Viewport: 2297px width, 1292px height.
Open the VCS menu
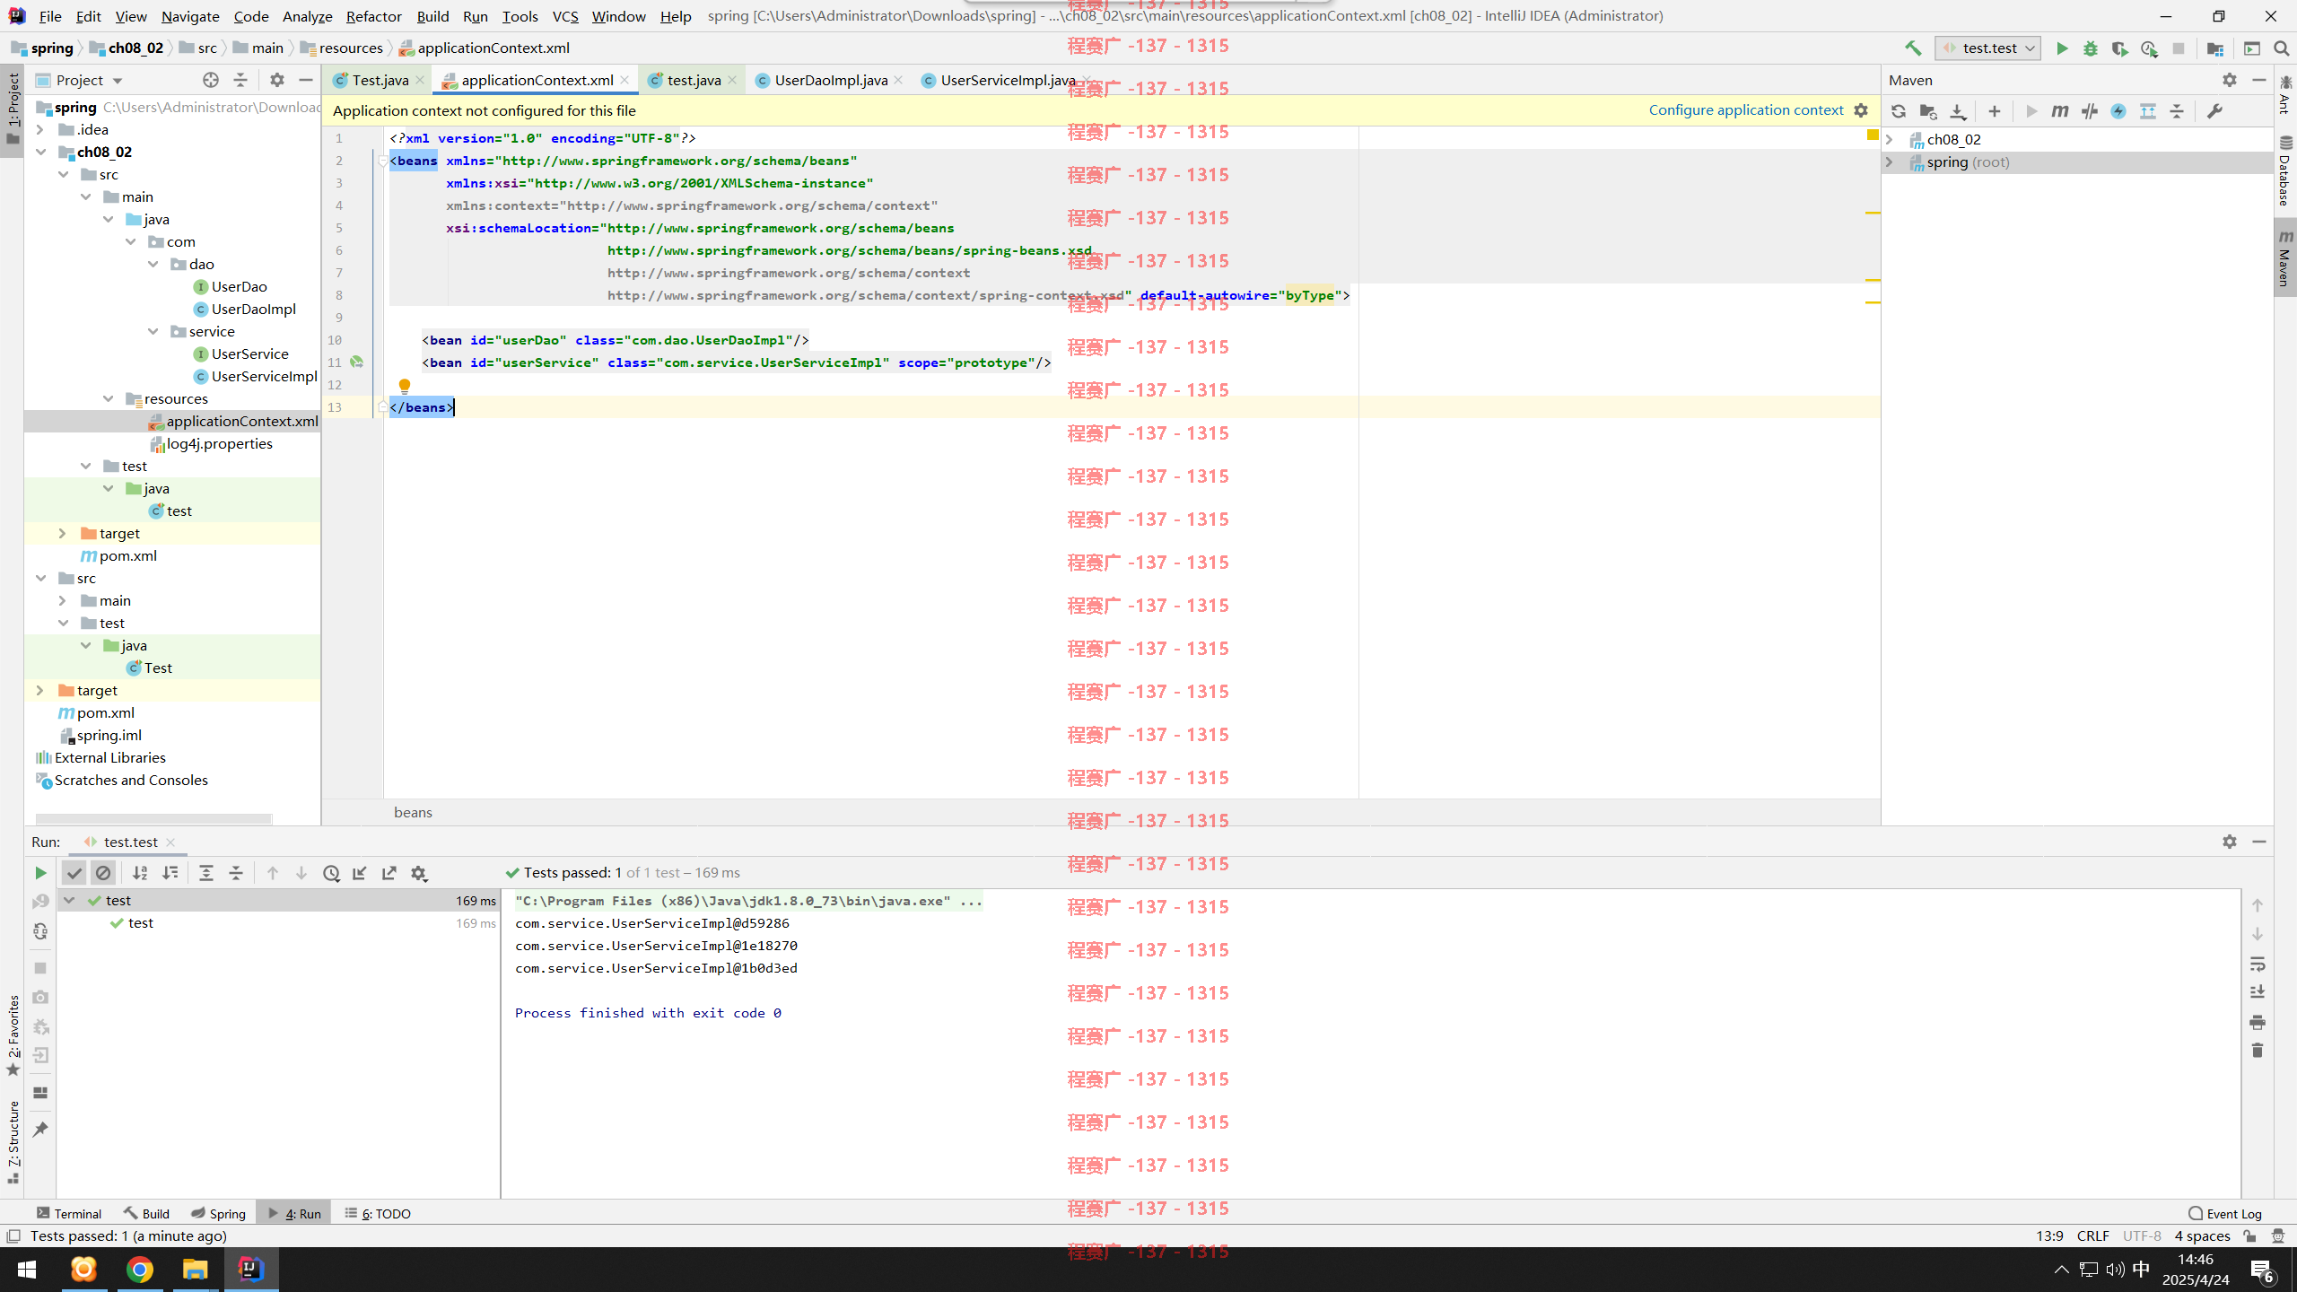(x=564, y=16)
